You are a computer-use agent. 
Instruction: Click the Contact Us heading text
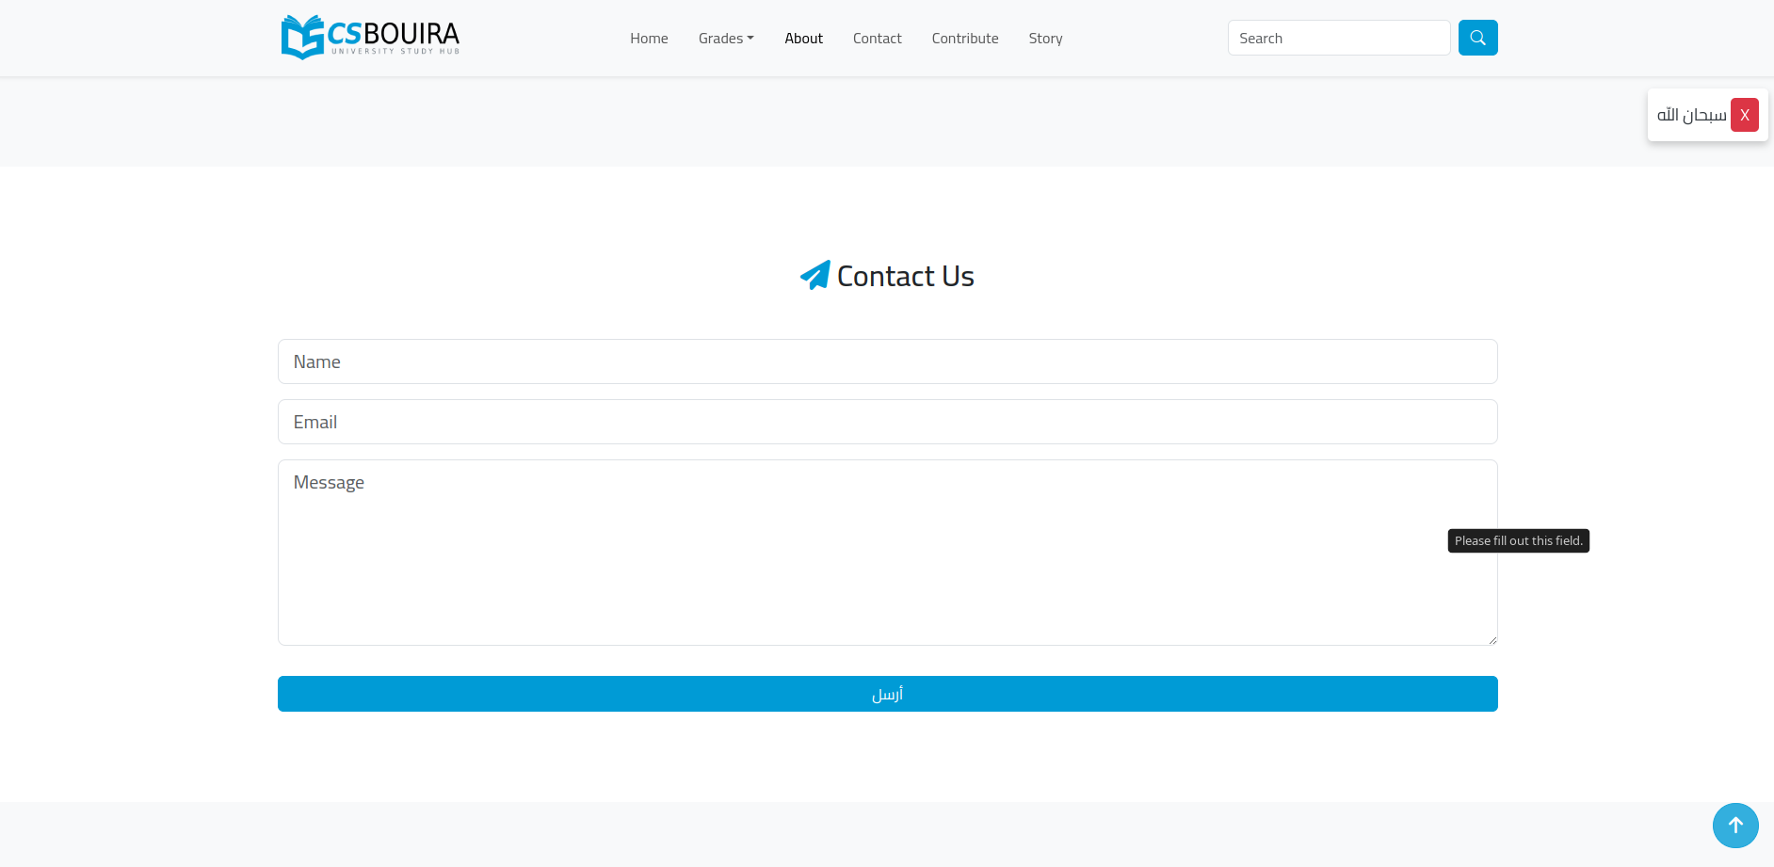coord(905,276)
